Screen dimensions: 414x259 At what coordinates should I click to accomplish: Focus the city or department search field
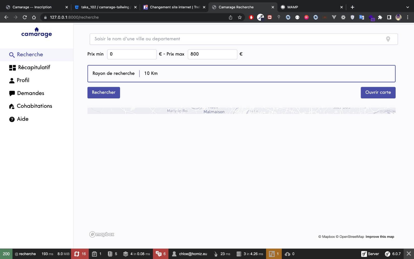pyautogui.click(x=243, y=39)
